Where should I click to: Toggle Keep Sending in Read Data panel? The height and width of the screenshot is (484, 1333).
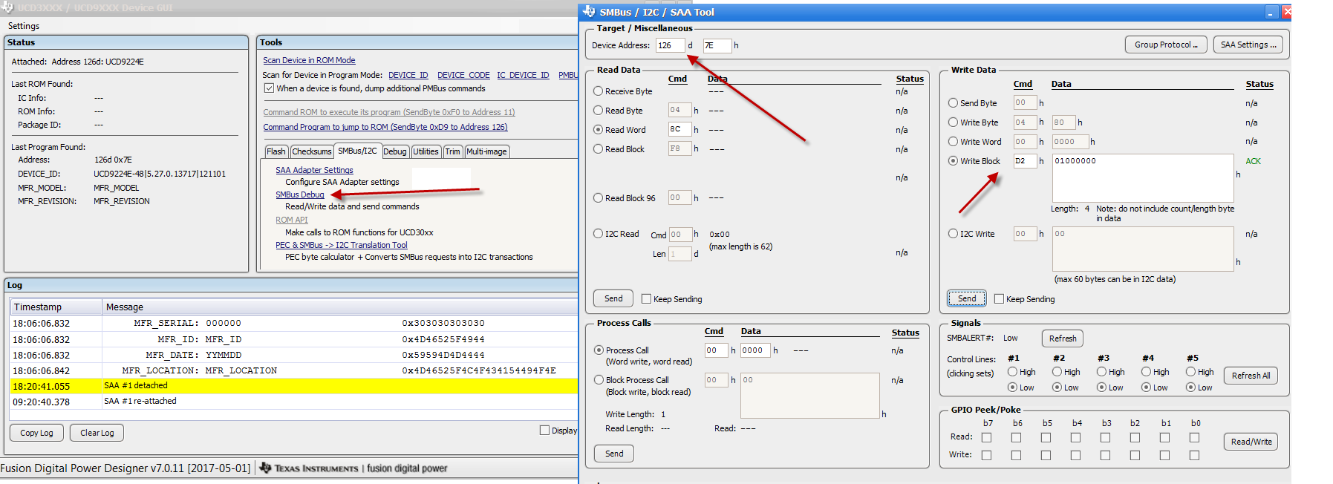(x=646, y=299)
